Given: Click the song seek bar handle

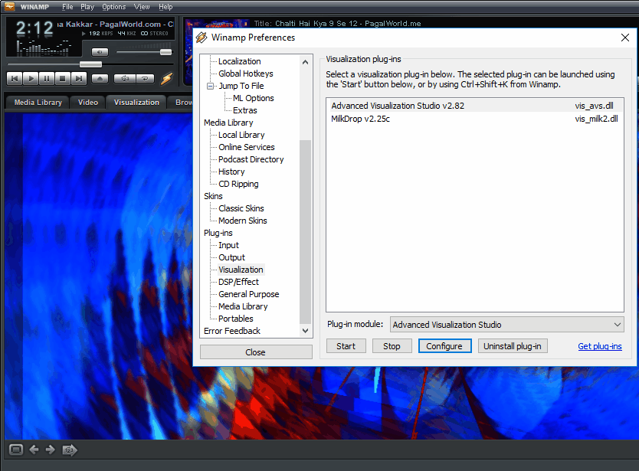Looking at the screenshot, I should click(90, 64).
